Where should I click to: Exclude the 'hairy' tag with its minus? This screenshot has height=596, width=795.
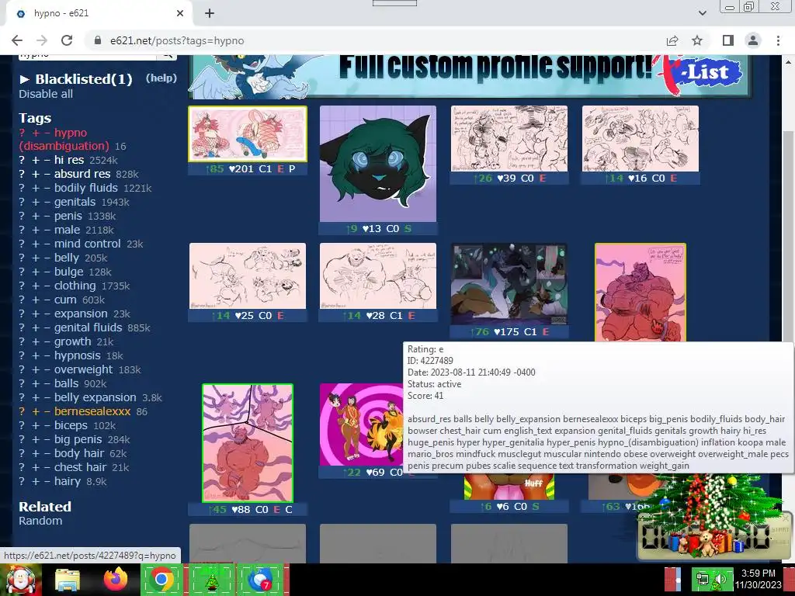47,481
